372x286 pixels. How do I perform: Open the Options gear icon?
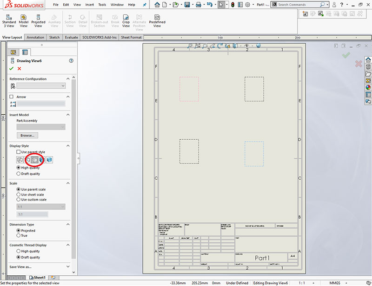point(247,5)
